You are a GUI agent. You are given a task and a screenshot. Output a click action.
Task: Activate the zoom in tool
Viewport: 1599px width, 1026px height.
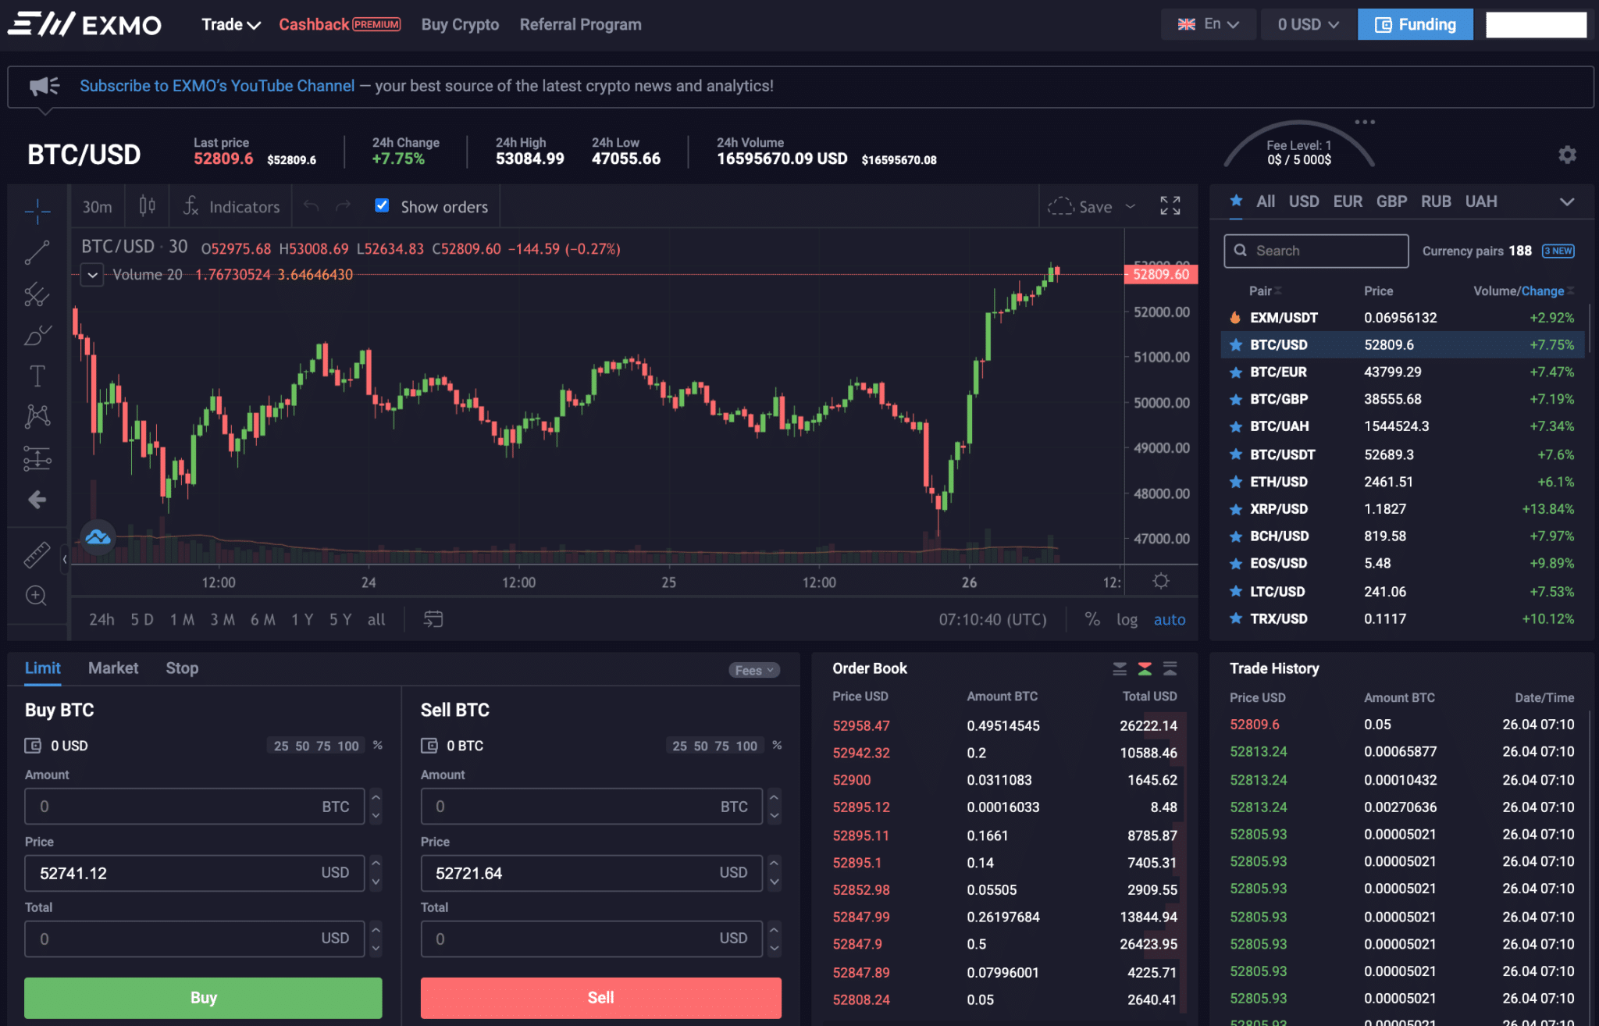37,596
